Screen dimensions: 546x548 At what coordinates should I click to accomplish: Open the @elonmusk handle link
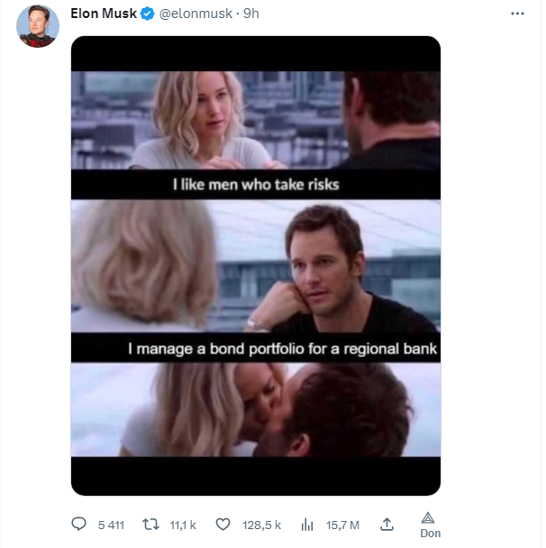tap(195, 15)
